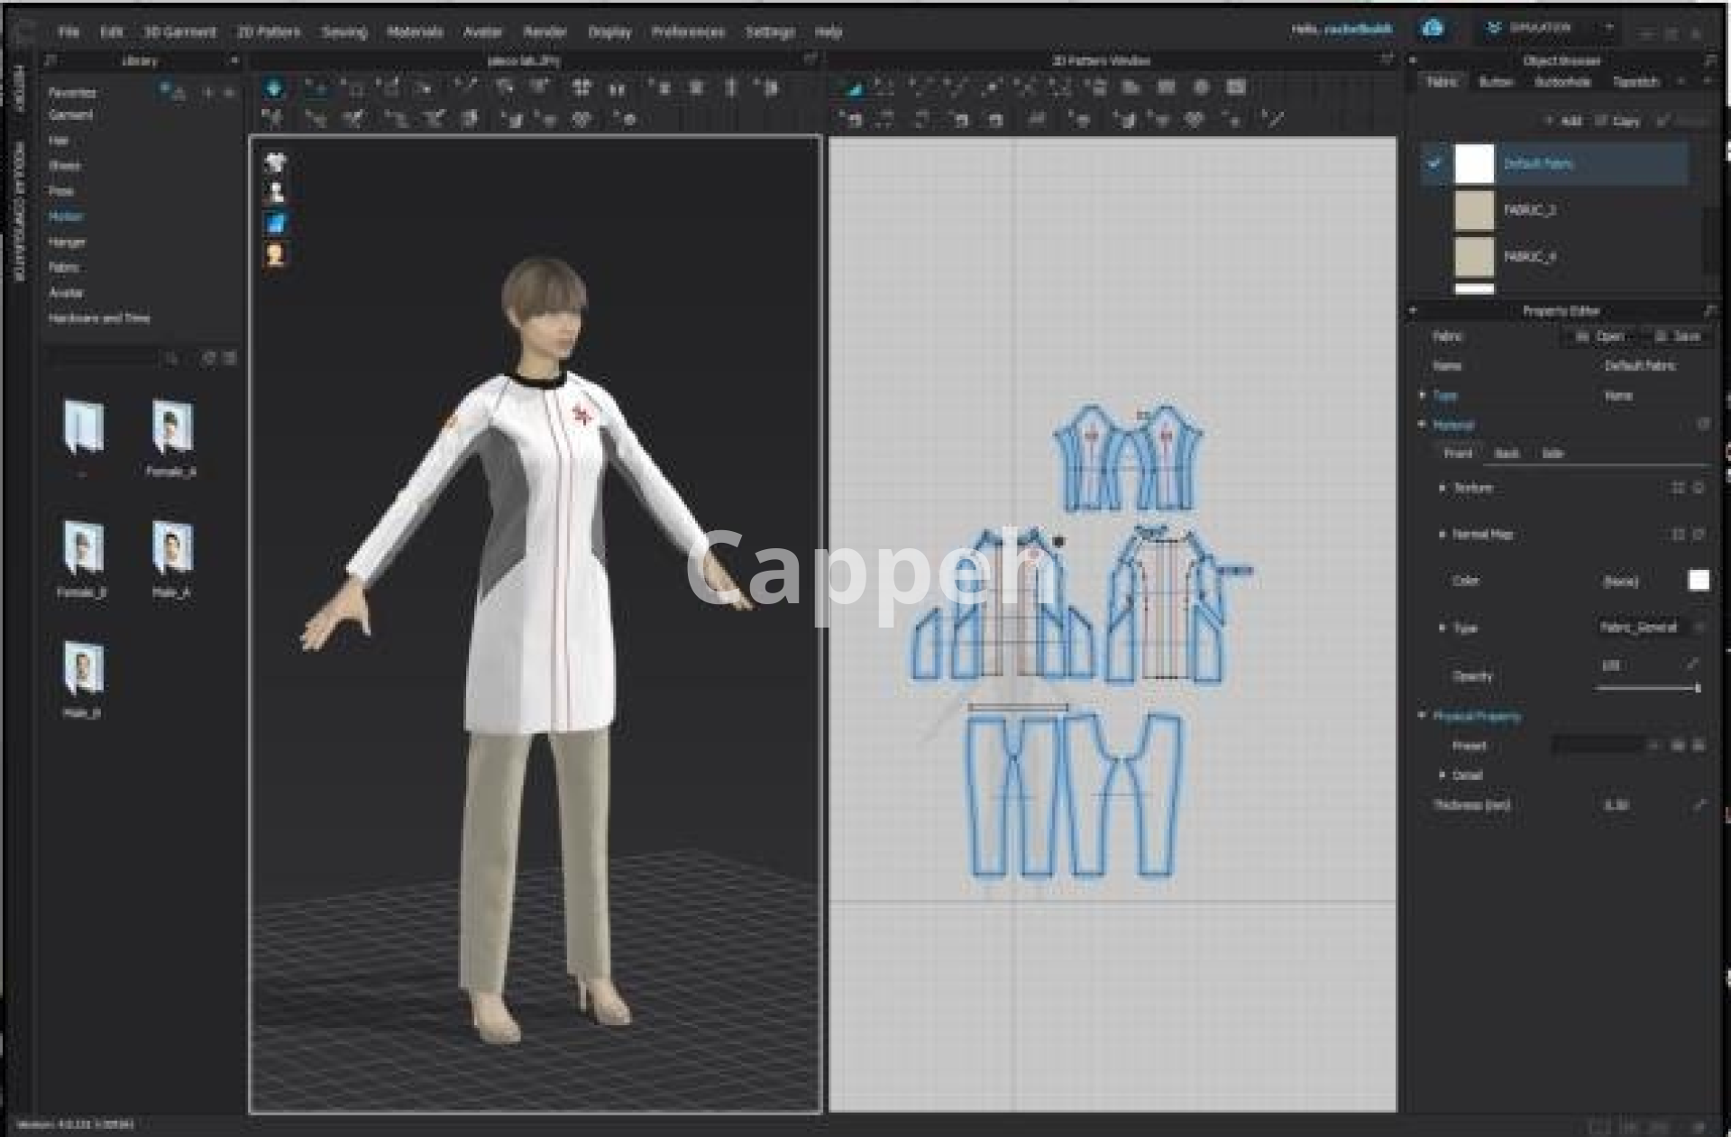Select Back material side tab
This screenshot has width=1731, height=1137.
pos(1507,454)
